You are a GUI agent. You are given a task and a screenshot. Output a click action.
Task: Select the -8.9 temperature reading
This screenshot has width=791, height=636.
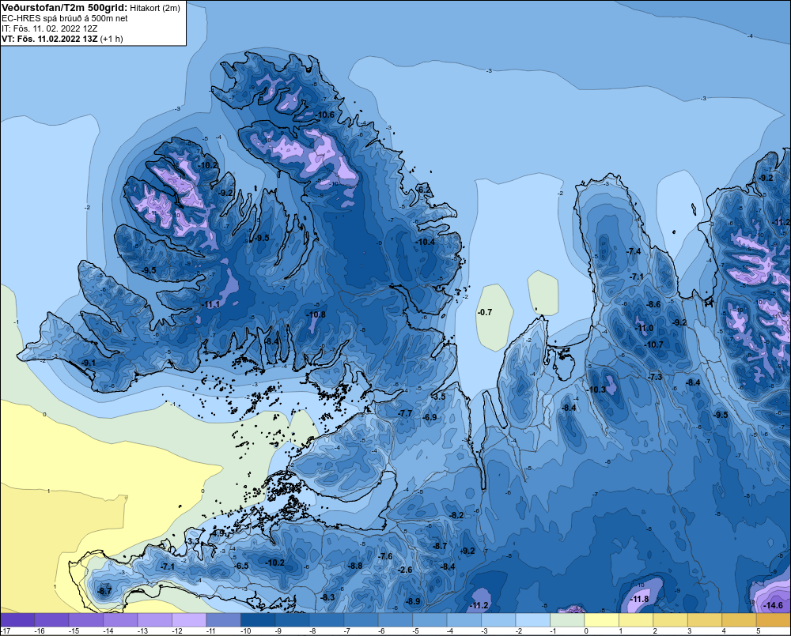tap(413, 601)
